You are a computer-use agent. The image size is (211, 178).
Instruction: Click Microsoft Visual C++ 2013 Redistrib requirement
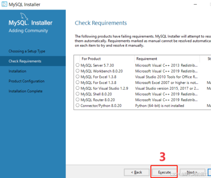click(167, 65)
